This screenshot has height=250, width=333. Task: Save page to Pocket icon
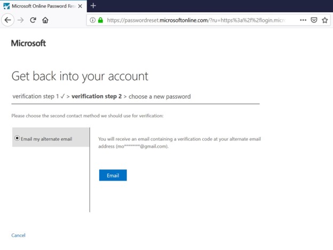[x=314, y=20]
